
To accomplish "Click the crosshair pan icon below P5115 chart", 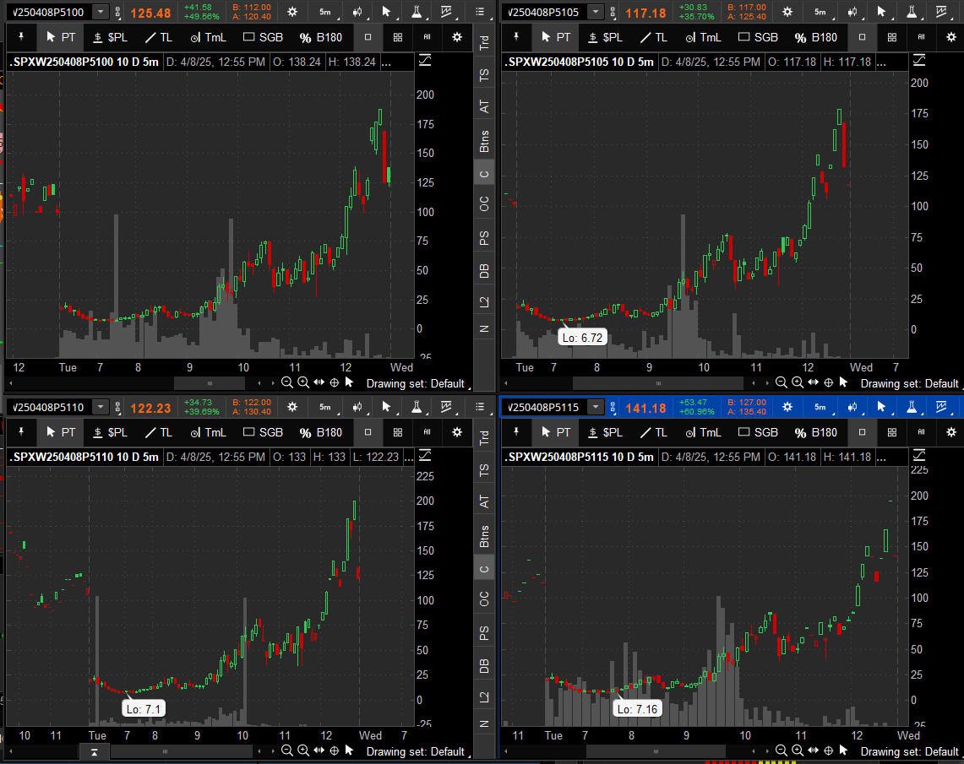I will pos(829,750).
